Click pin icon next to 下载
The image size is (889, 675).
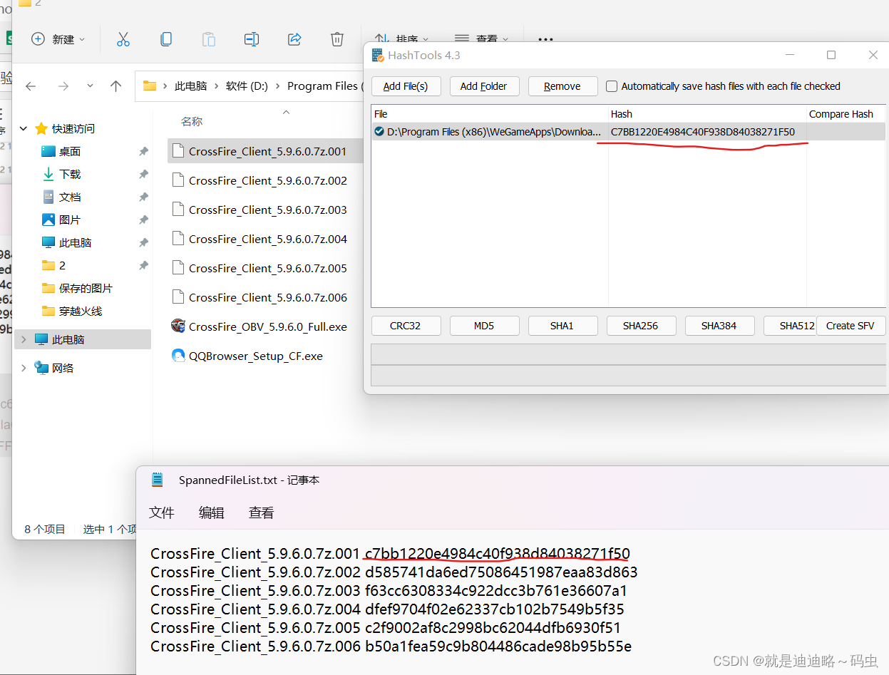[x=143, y=174]
